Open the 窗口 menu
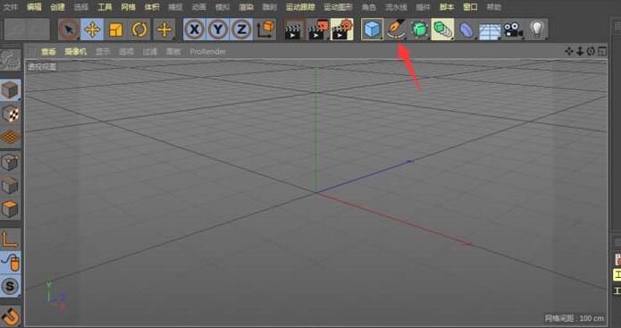This screenshot has height=328, width=621. [x=470, y=7]
